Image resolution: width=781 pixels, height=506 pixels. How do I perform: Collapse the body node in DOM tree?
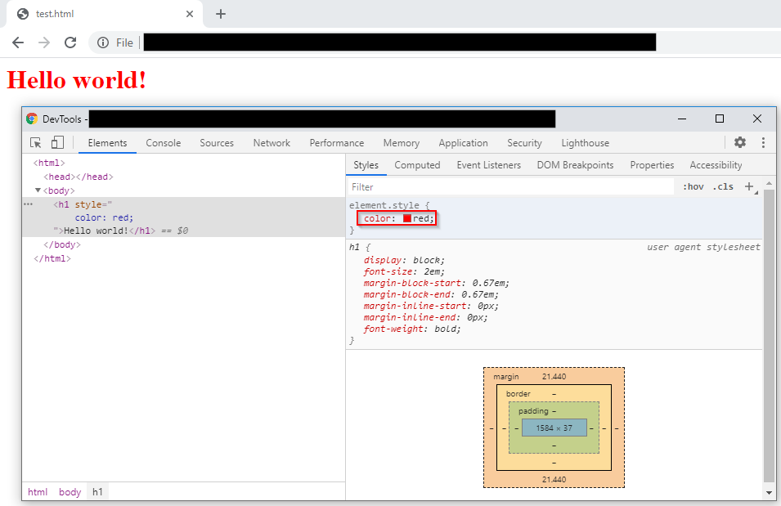tap(38, 190)
